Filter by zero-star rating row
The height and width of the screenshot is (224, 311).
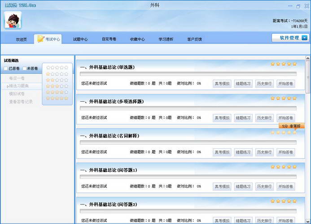pos(57,68)
